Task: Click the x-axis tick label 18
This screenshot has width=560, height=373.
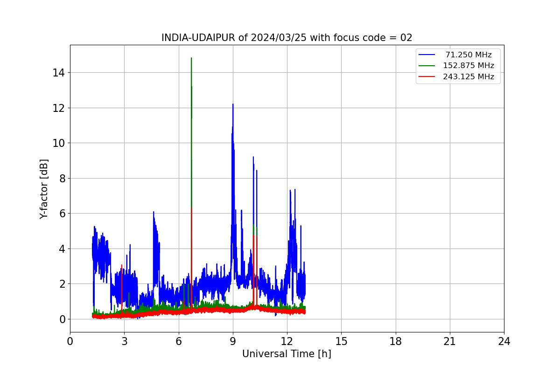Action: coord(395,341)
